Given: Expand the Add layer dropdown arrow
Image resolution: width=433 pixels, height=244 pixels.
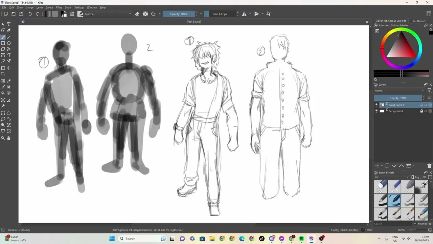Looking at the screenshot, I should [382, 166].
